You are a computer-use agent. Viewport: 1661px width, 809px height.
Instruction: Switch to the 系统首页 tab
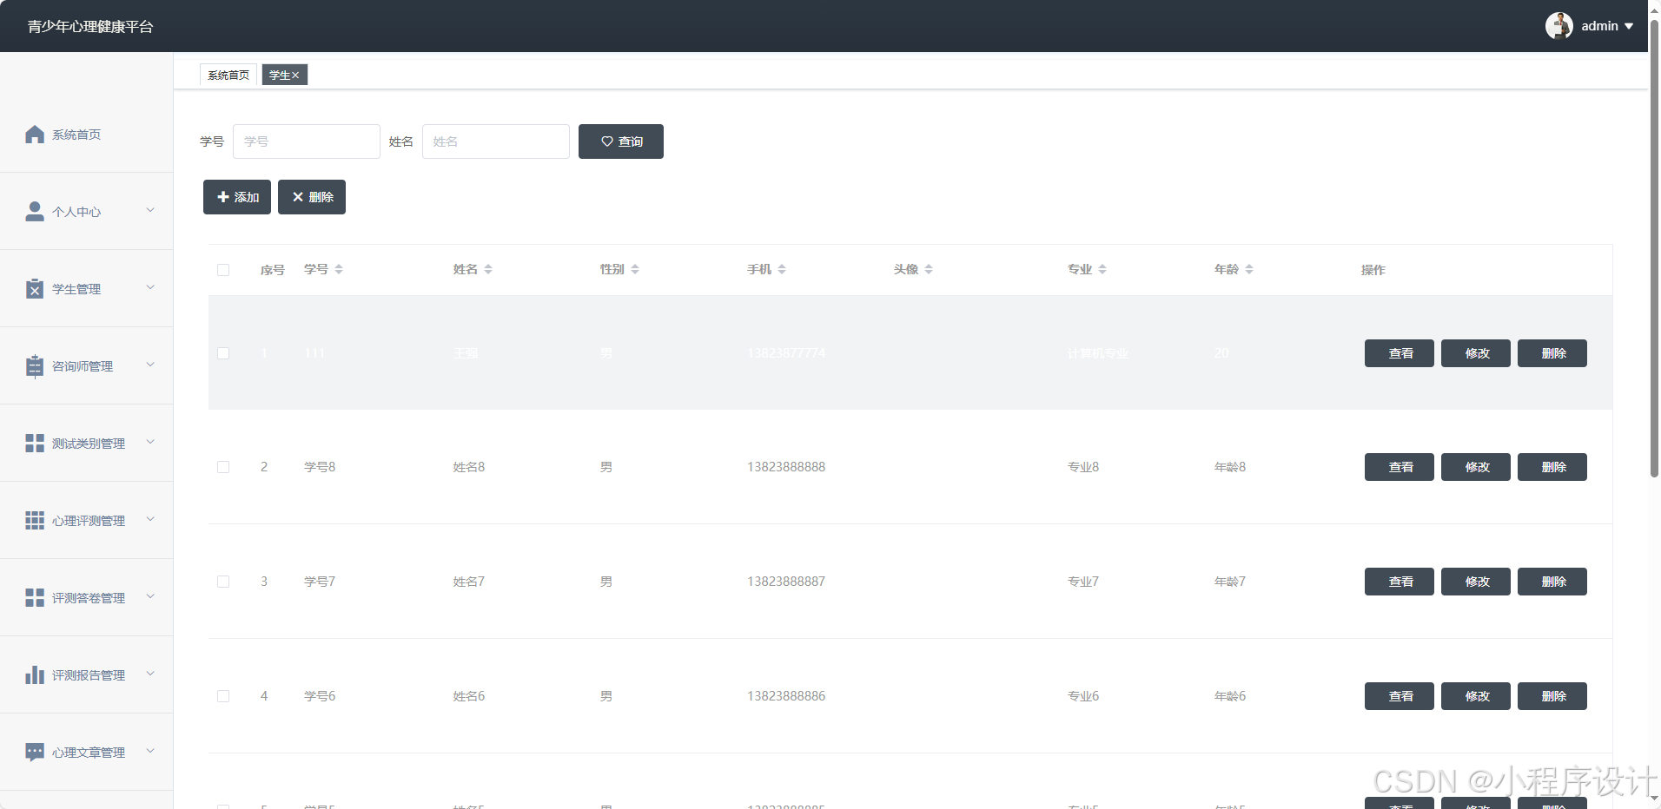click(228, 76)
